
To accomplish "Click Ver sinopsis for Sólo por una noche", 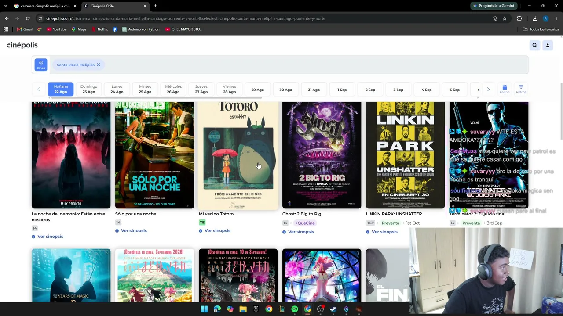I will pos(131,231).
